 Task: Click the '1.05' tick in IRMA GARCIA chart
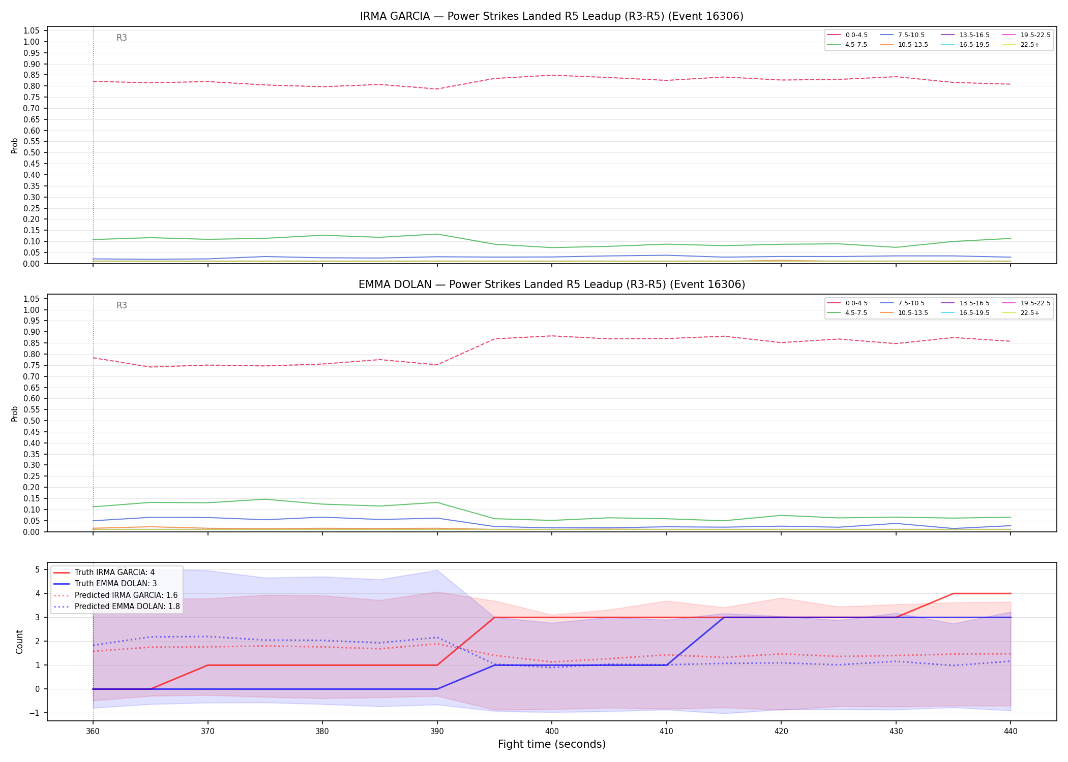32,31
